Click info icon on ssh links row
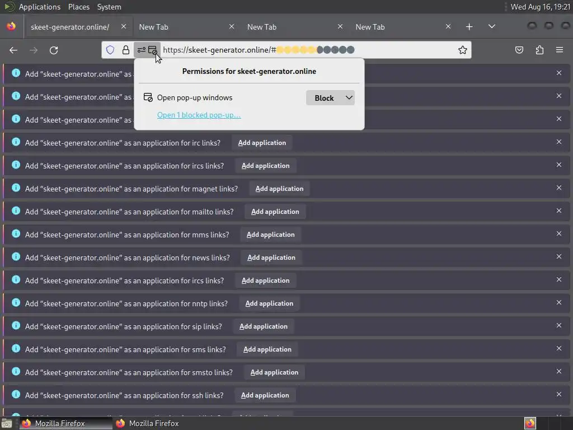Image resolution: width=573 pixels, height=430 pixels. [16, 394]
